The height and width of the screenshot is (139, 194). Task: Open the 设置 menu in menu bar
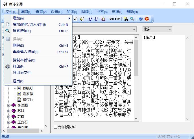[x=56, y=12]
